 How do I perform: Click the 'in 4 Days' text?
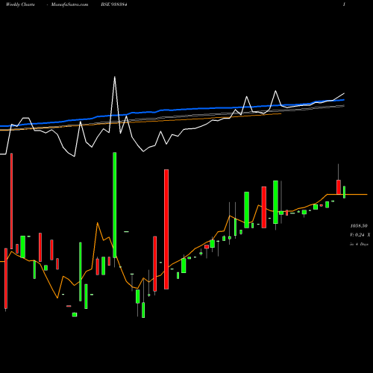coord(359,245)
